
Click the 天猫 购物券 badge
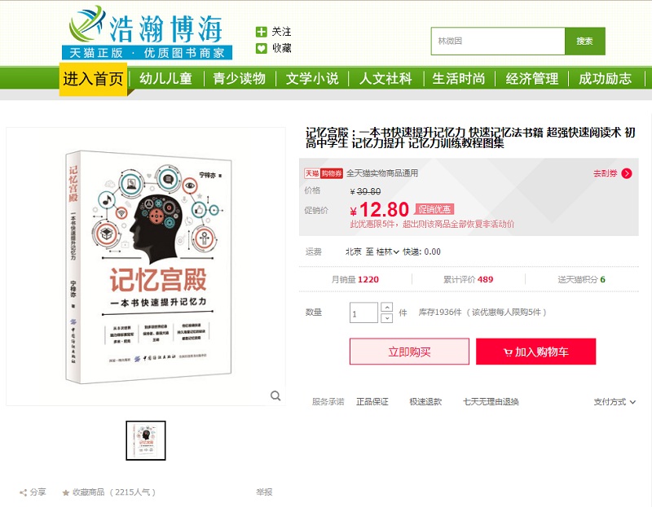click(x=324, y=173)
